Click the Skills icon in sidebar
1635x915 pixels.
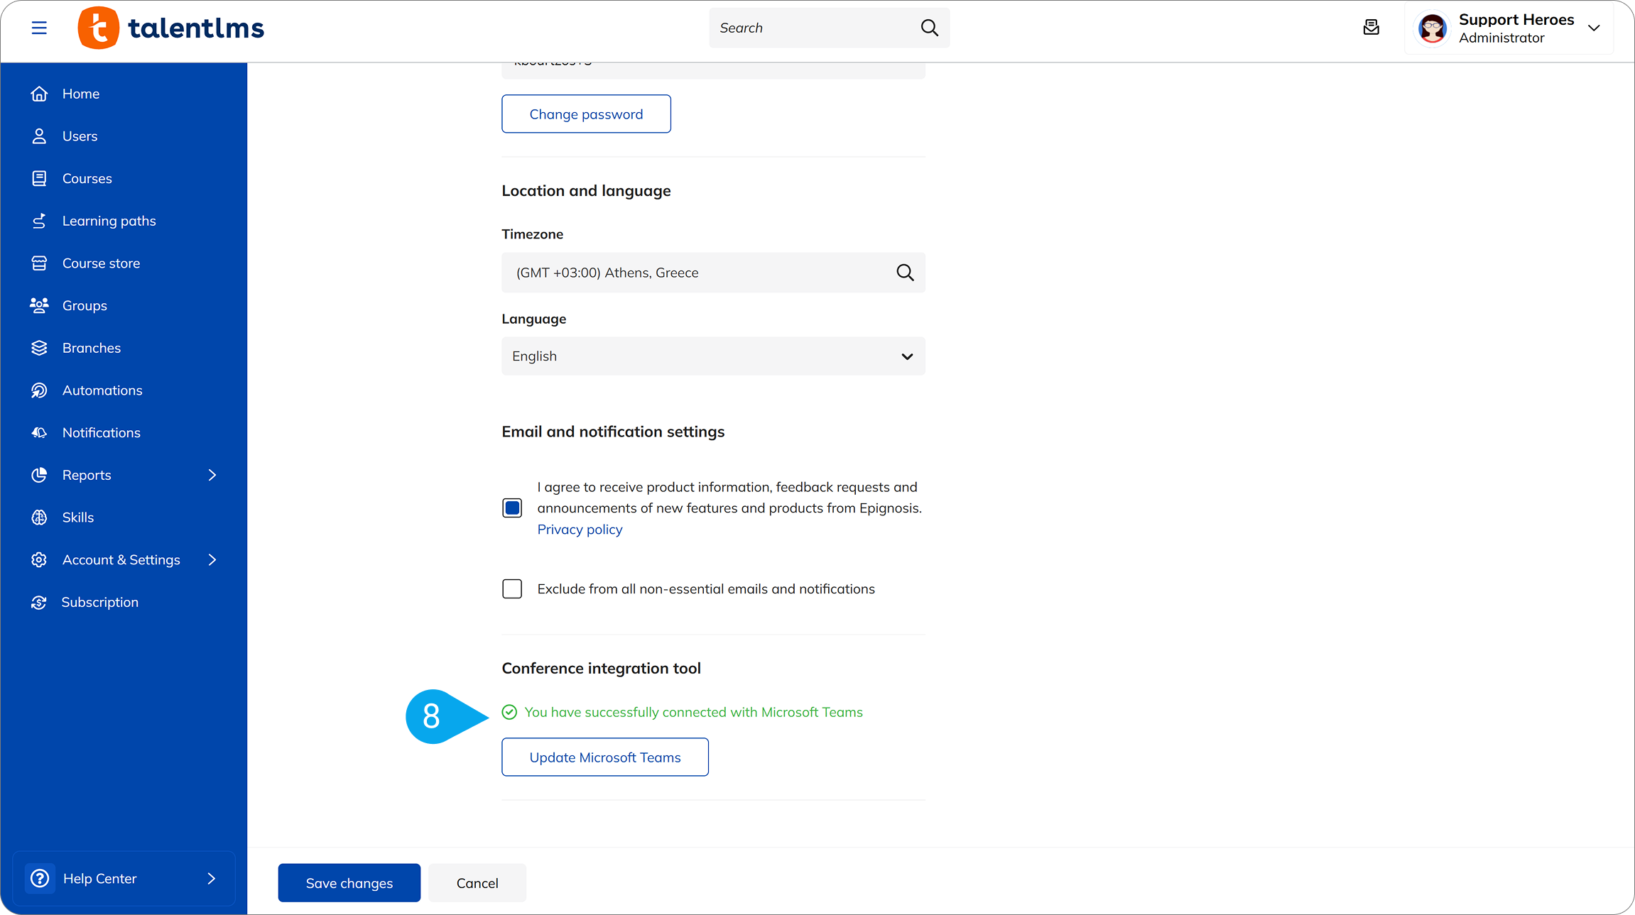39,517
